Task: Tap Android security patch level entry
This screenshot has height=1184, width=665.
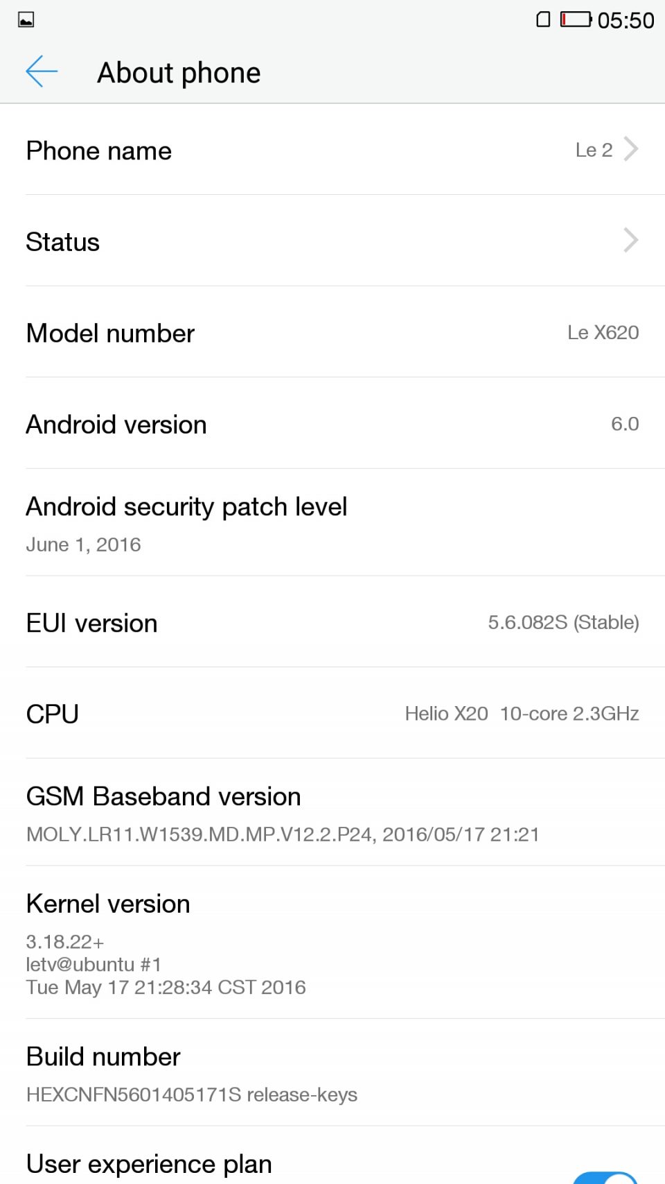Action: pyautogui.click(x=332, y=524)
